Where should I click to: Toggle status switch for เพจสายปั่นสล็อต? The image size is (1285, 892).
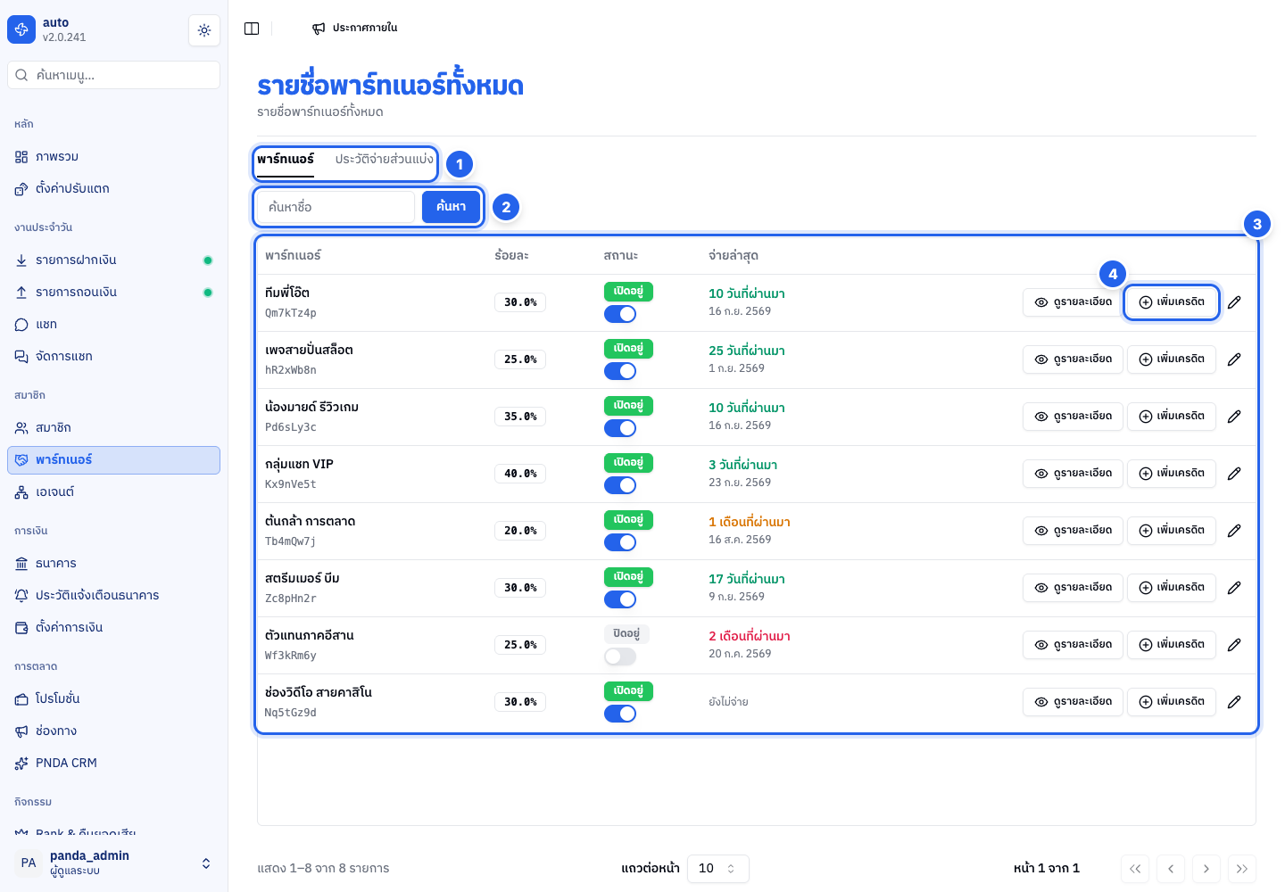coord(620,371)
